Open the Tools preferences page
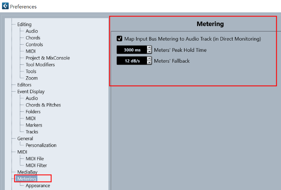This screenshot has width=281, height=190. point(31,72)
